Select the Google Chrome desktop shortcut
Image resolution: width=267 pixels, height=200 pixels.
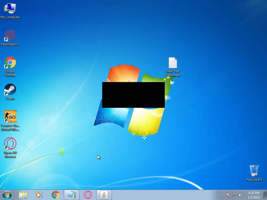(10, 66)
